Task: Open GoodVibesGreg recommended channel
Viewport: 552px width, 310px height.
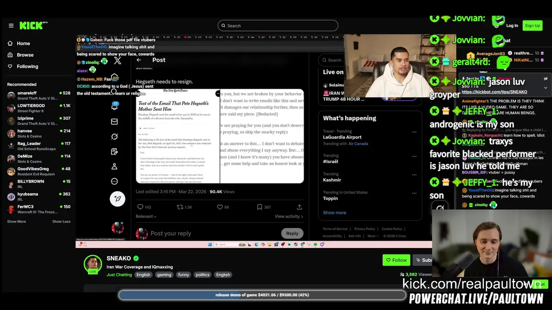Action: [39, 171]
